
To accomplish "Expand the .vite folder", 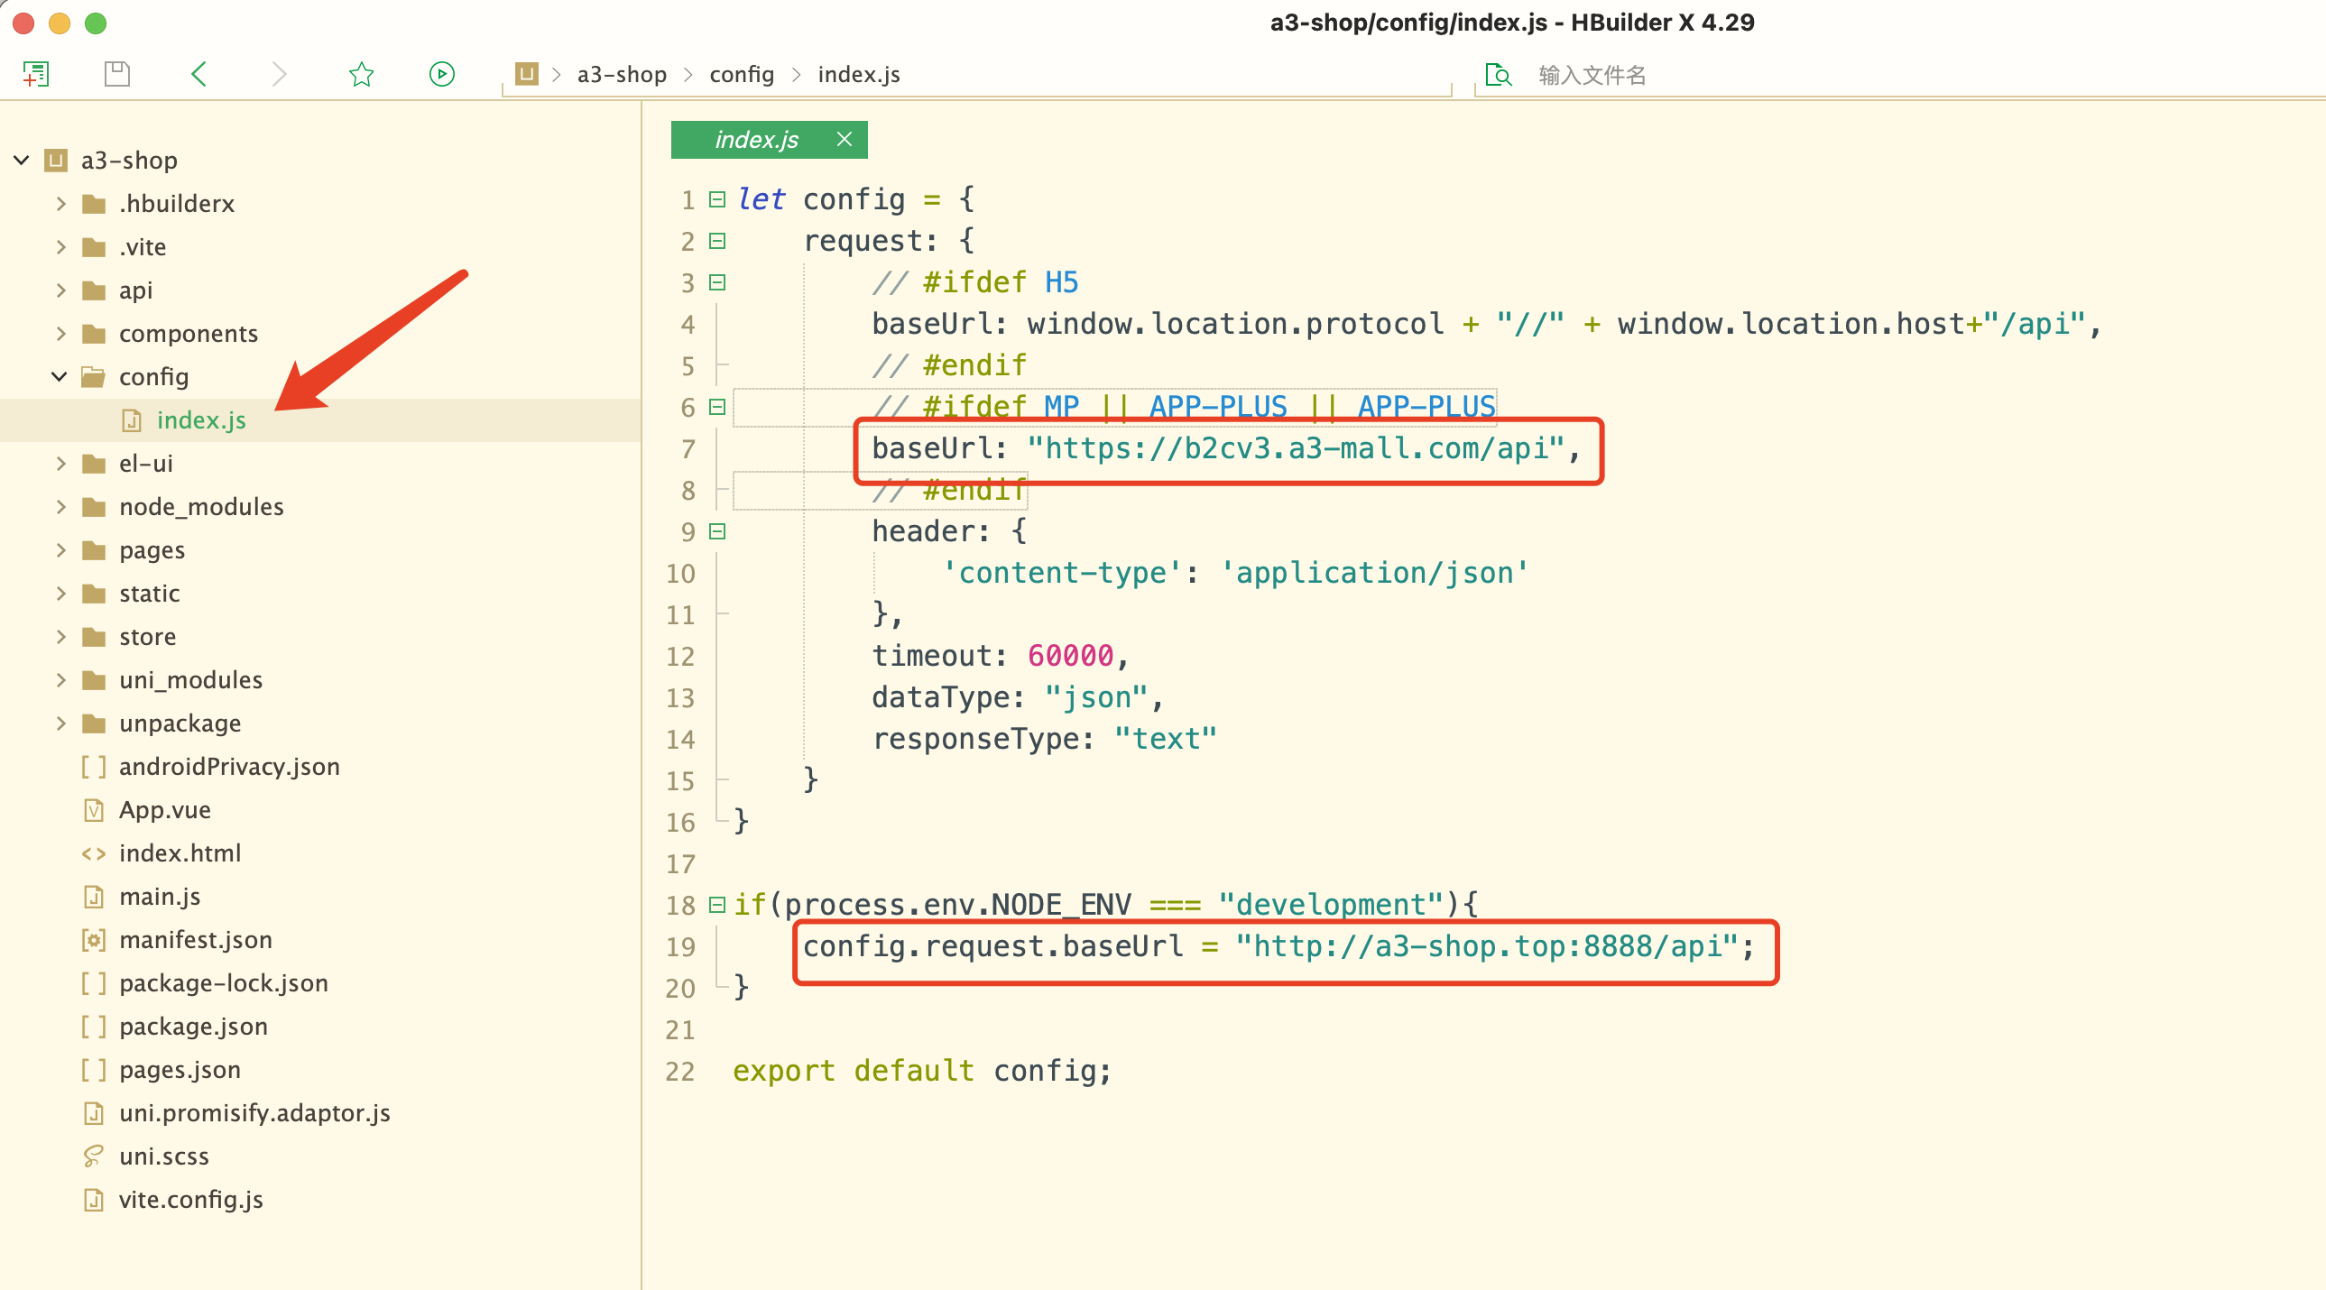I will [x=60, y=247].
